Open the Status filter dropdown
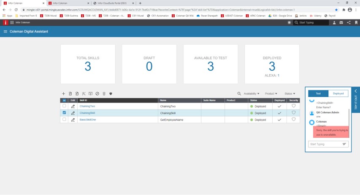 (290, 93)
